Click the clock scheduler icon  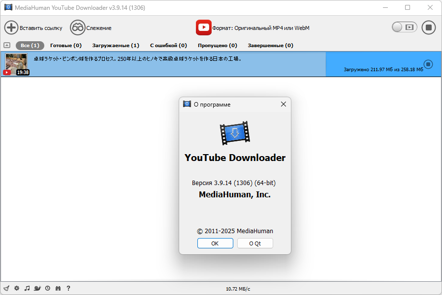pos(48,288)
